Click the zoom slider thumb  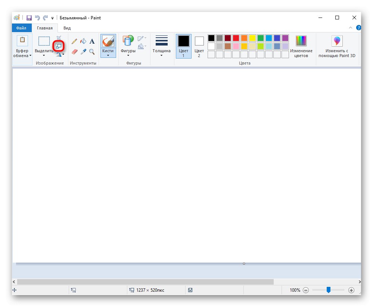[x=329, y=289]
